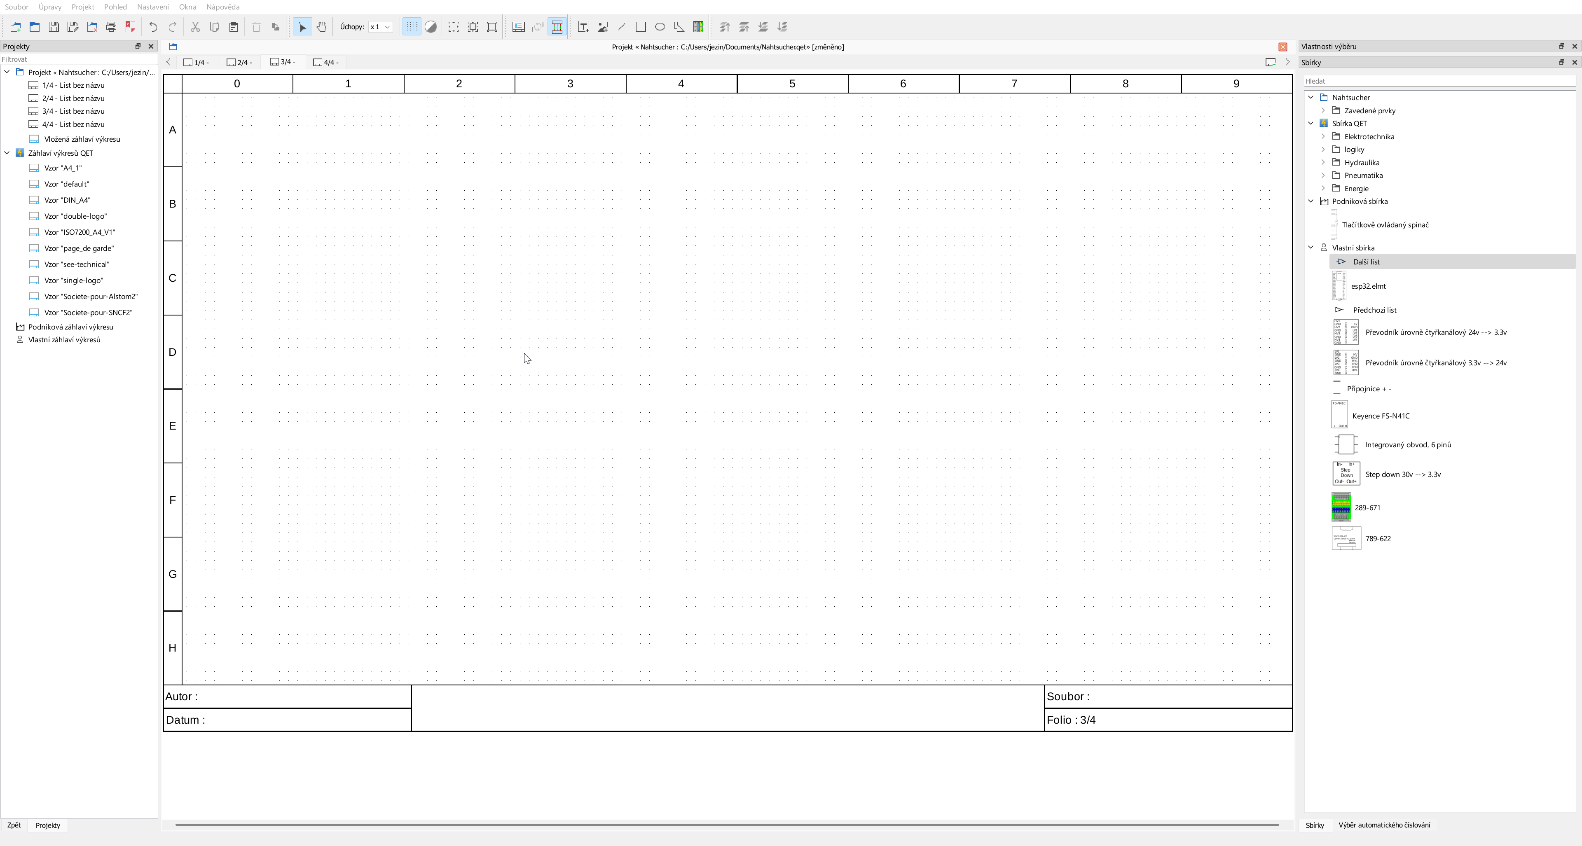The width and height of the screenshot is (1582, 846).
Task: Open Výběr automatického číslování panel
Action: tap(1385, 825)
